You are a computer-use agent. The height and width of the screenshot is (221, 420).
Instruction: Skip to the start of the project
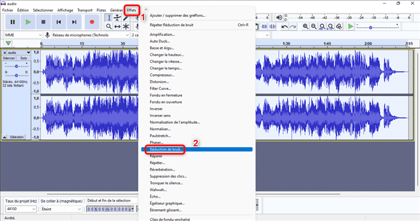tap(59, 22)
